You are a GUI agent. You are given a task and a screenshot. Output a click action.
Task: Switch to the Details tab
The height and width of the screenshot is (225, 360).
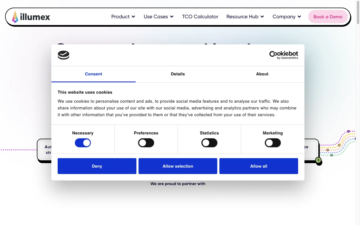pyautogui.click(x=178, y=74)
